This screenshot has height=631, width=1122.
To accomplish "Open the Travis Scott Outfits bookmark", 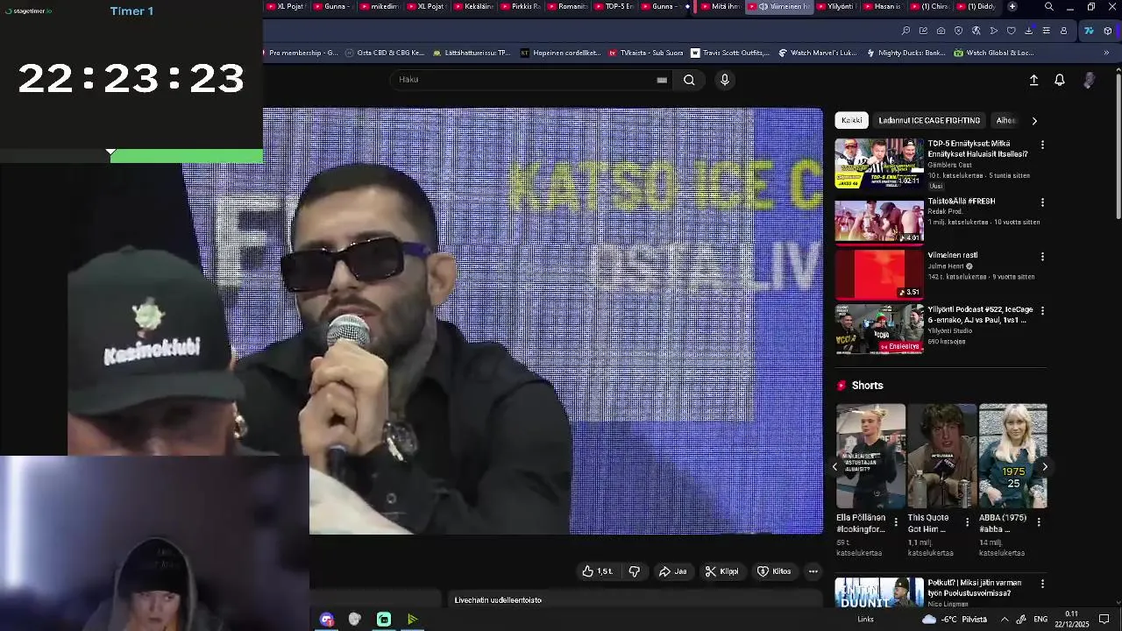I will point(730,53).
